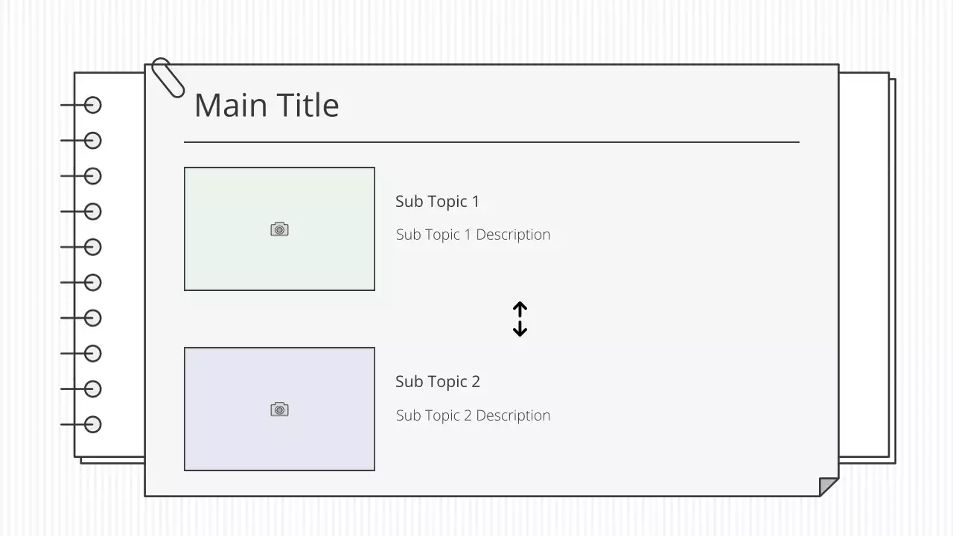The height and width of the screenshot is (536, 953).
Task: Click the second spiral ring from the bottom
Action: [92, 389]
